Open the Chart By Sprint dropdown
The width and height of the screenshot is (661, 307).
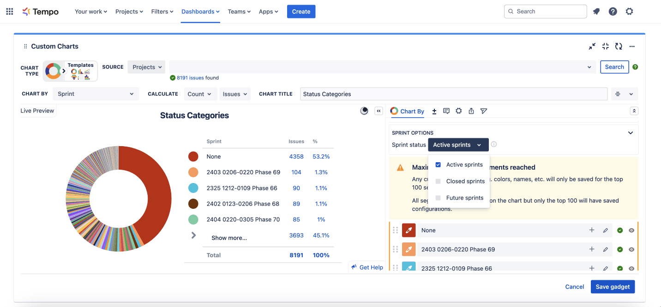95,94
